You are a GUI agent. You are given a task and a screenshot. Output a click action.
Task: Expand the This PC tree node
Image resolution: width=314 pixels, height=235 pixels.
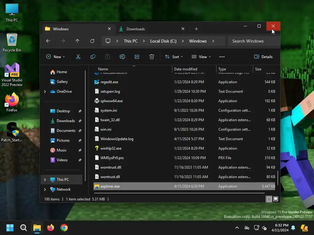(45, 180)
